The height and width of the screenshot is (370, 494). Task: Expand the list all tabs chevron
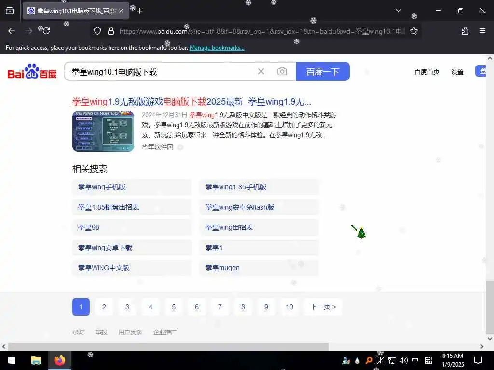pyautogui.click(x=398, y=11)
